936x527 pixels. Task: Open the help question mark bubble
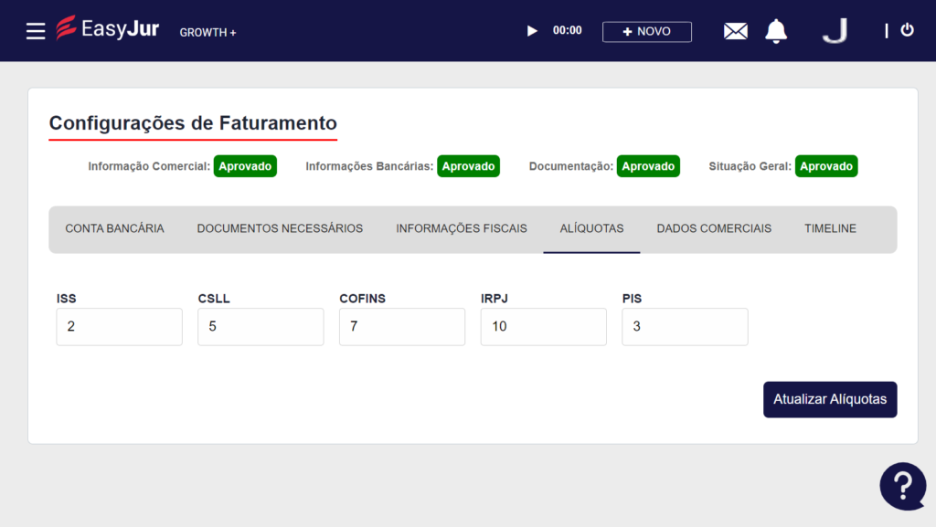pos(903,487)
